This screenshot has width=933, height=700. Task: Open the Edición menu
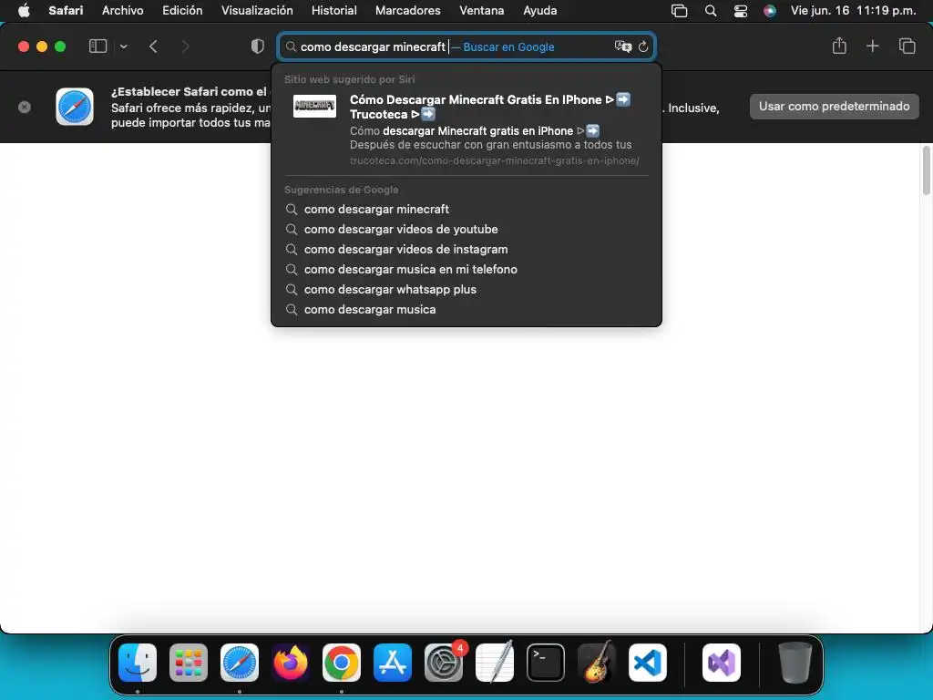(182, 11)
